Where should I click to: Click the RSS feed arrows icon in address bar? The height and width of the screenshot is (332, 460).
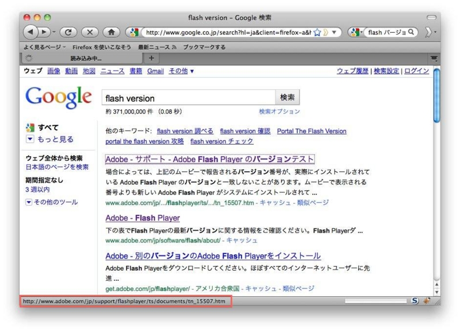325,33
